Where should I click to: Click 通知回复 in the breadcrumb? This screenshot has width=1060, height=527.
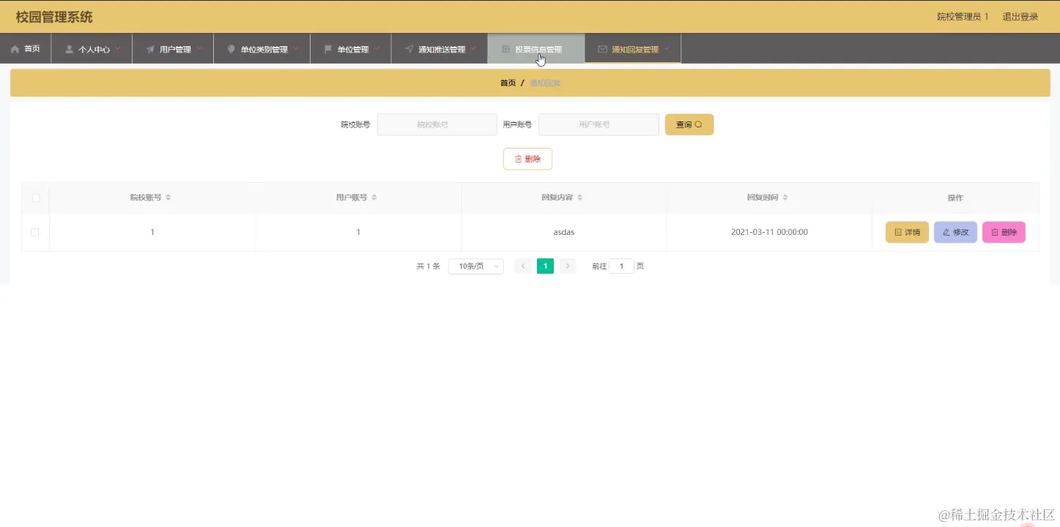545,83
